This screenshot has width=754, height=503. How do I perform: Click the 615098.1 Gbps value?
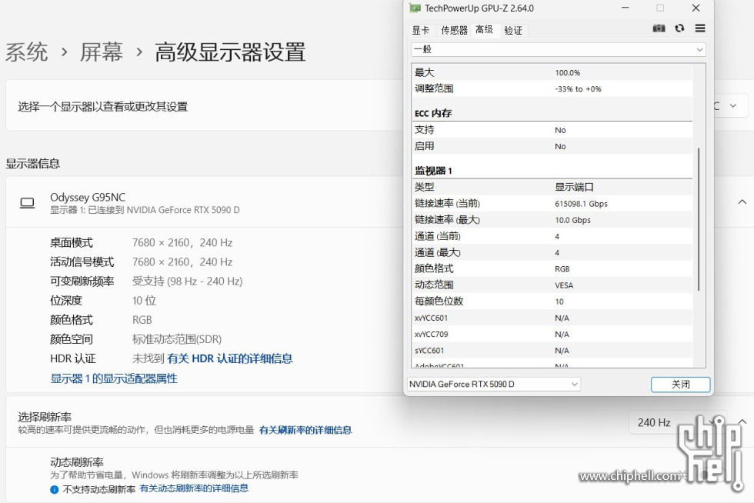click(581, 204)
